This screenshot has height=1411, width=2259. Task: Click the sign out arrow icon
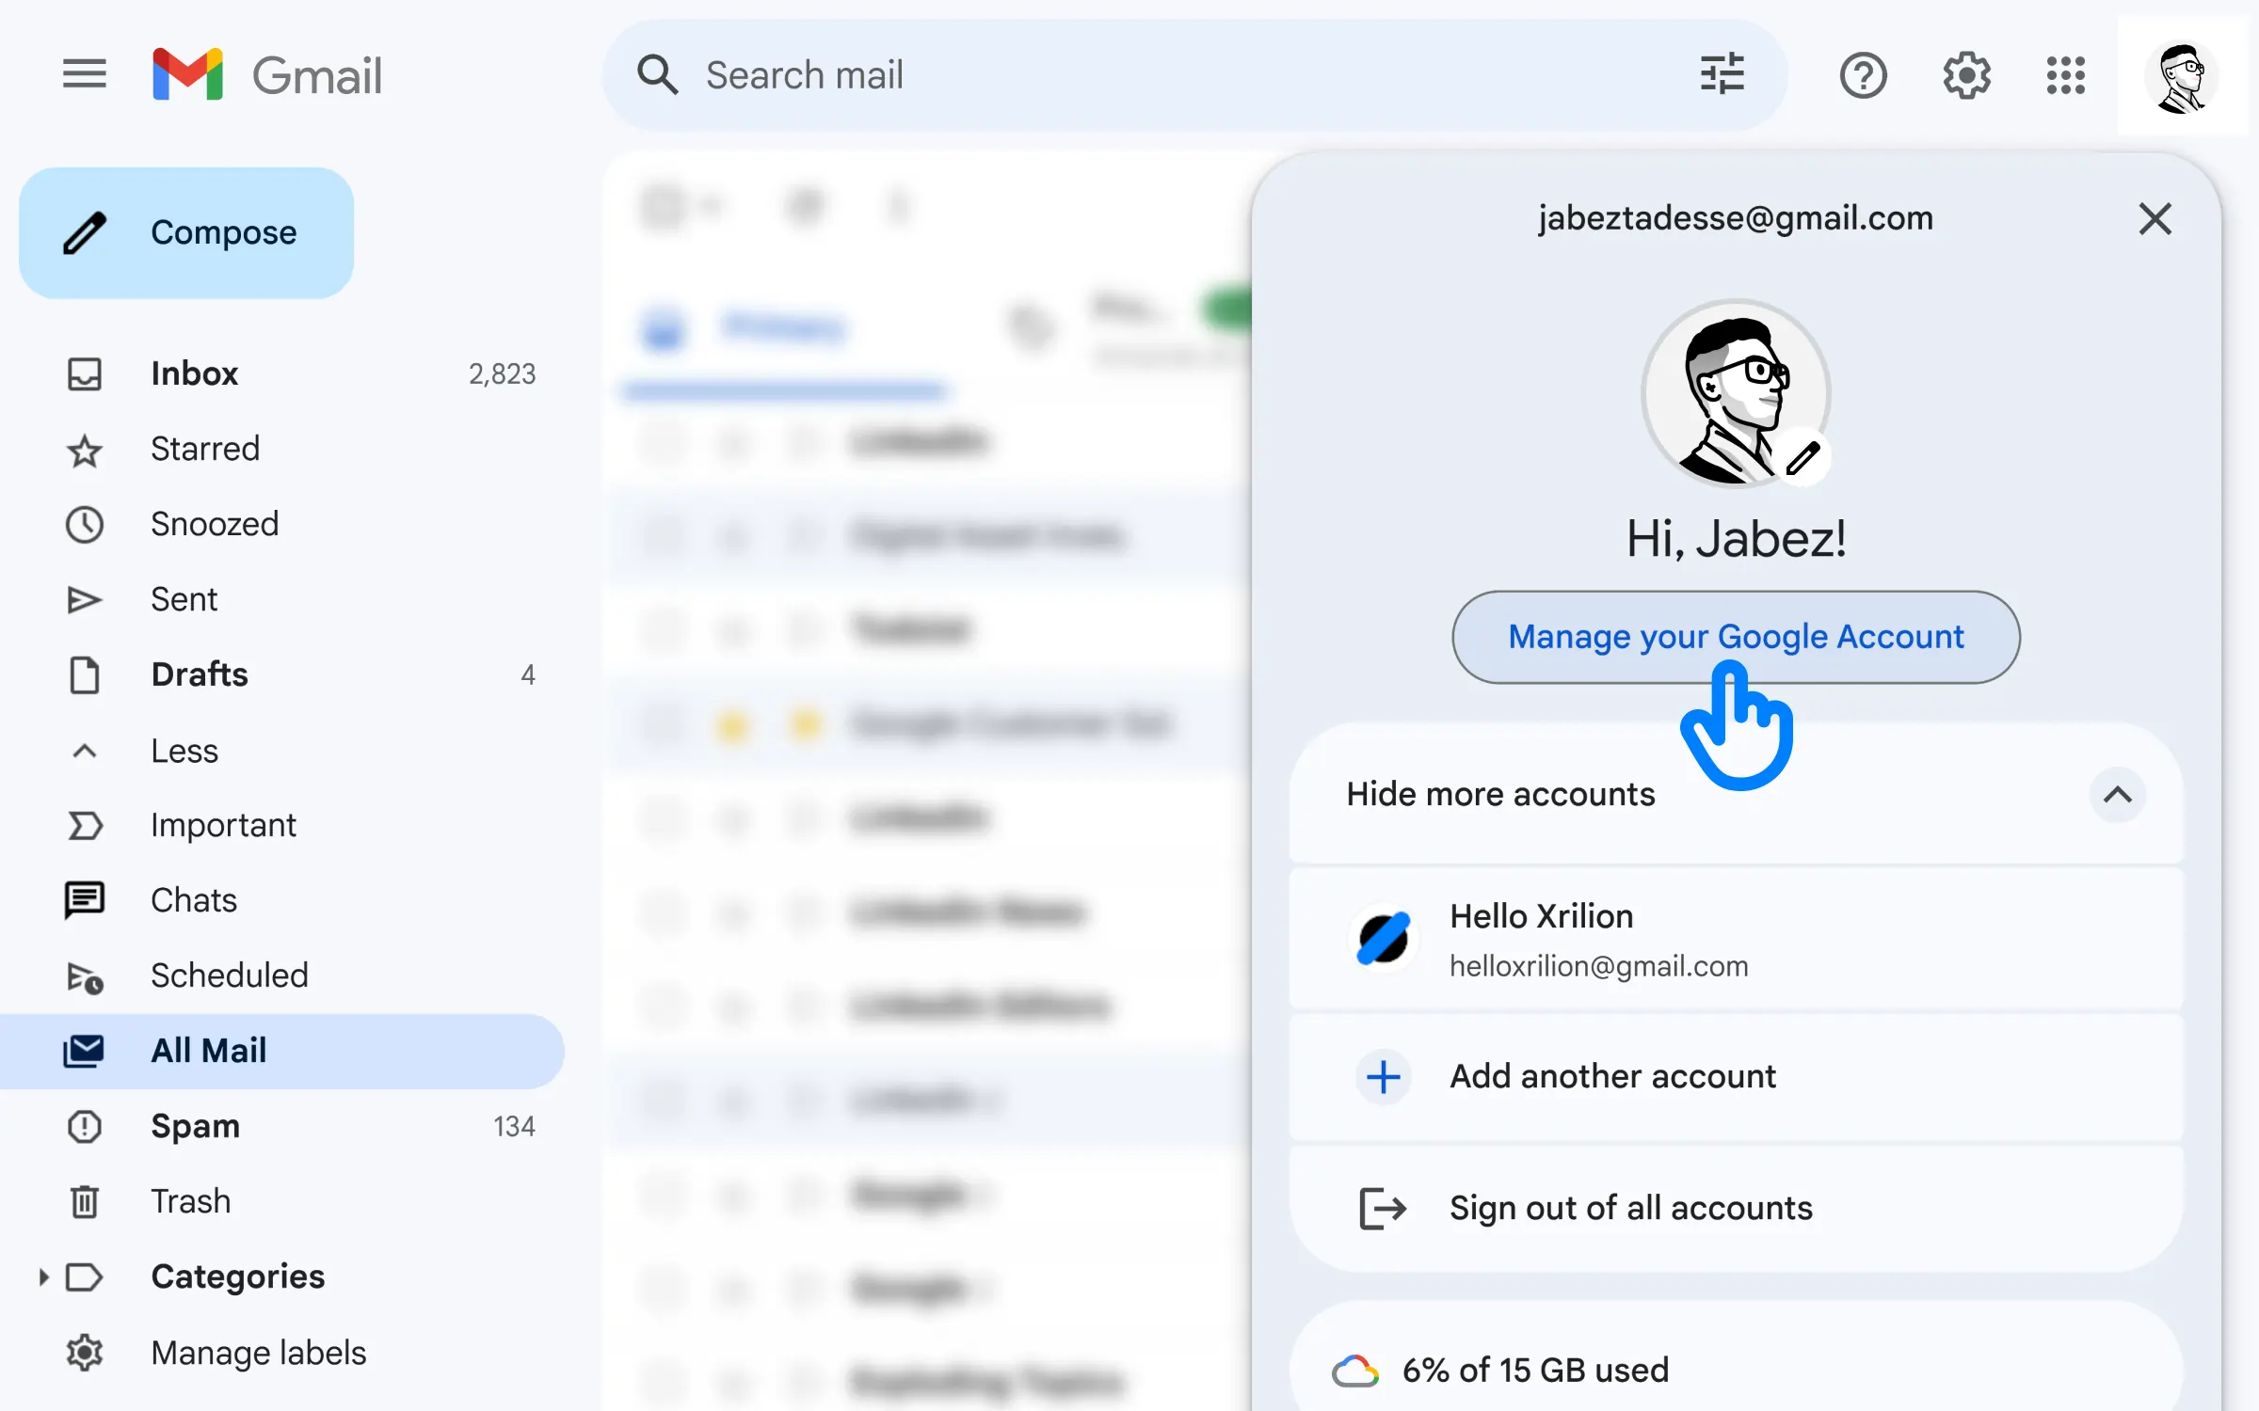click(1382, 1208)
